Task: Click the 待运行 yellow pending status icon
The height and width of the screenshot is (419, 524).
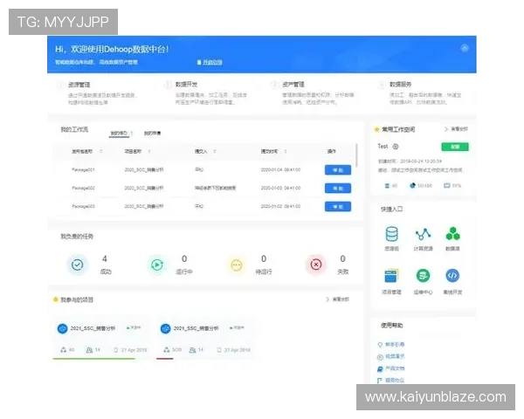Action: tap(237, 265)
